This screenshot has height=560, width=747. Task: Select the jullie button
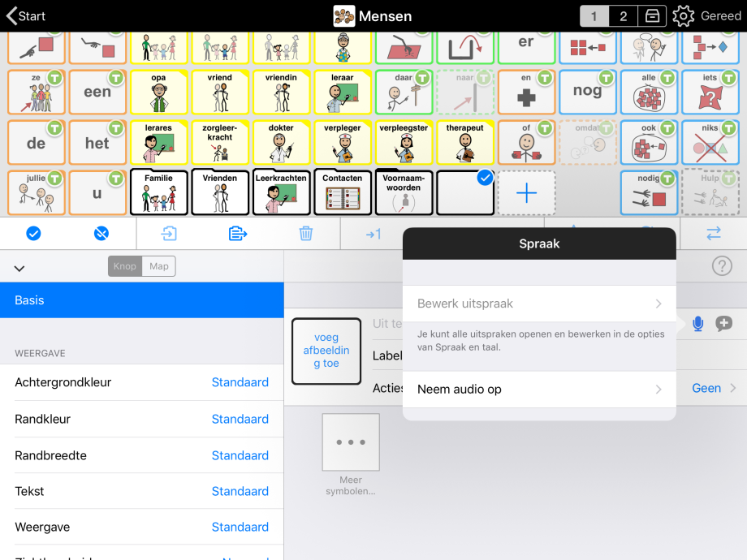[37, 193]
